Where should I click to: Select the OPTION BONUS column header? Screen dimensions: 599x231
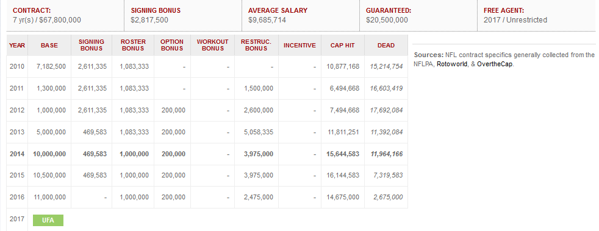(x=172, y=45)
